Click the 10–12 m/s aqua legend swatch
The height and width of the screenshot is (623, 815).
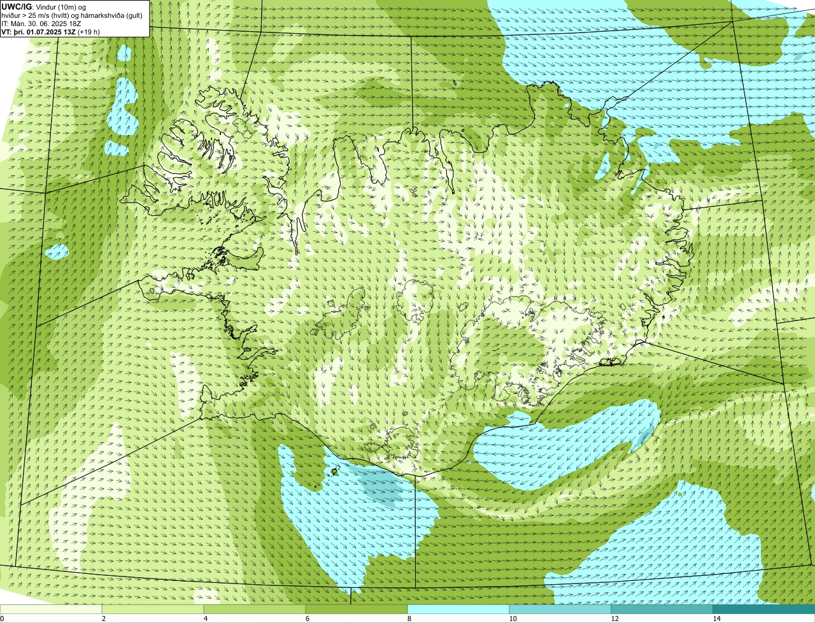tap(560, 610)
